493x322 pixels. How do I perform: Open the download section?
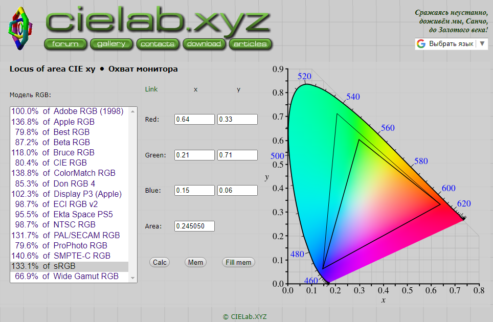204,44
